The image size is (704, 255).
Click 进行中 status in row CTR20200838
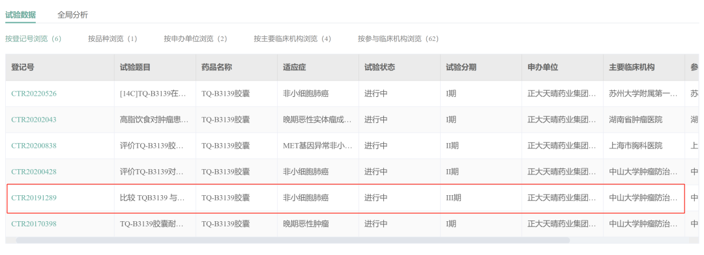376,146
